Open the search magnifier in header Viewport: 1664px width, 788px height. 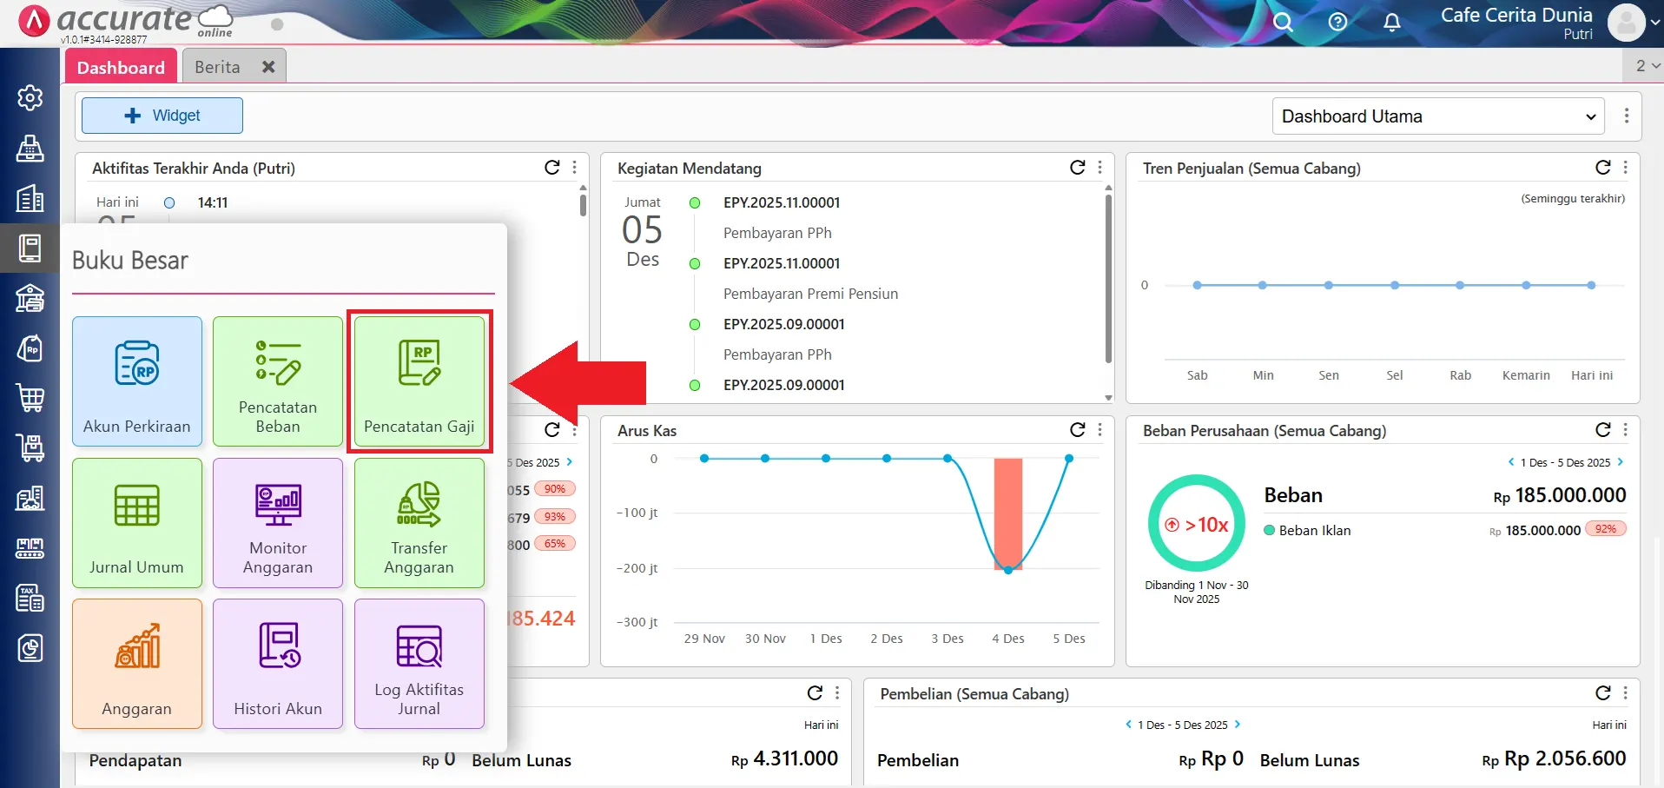[1283, 23]
